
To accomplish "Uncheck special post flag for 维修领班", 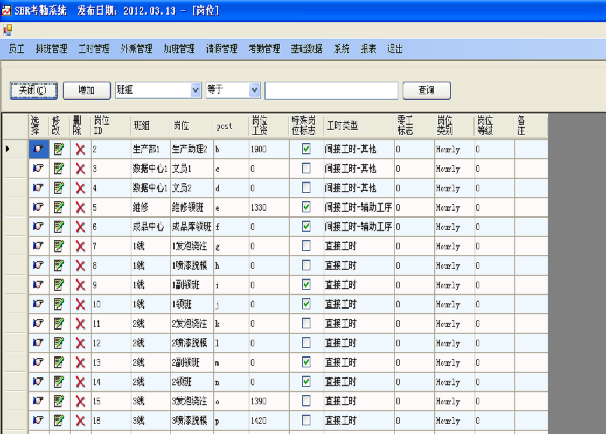I will coord(305,207).
